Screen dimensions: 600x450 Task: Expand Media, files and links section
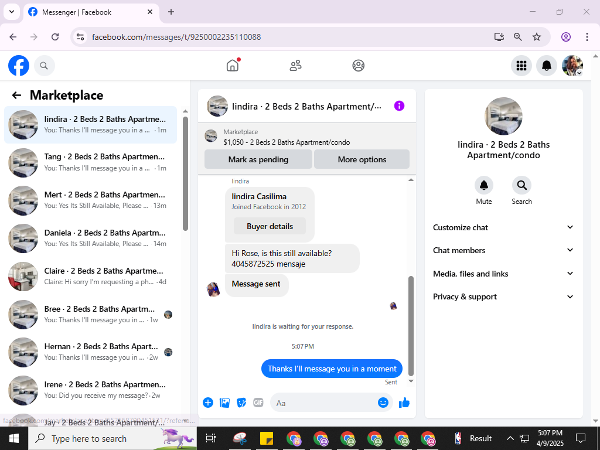pos(503,274)
